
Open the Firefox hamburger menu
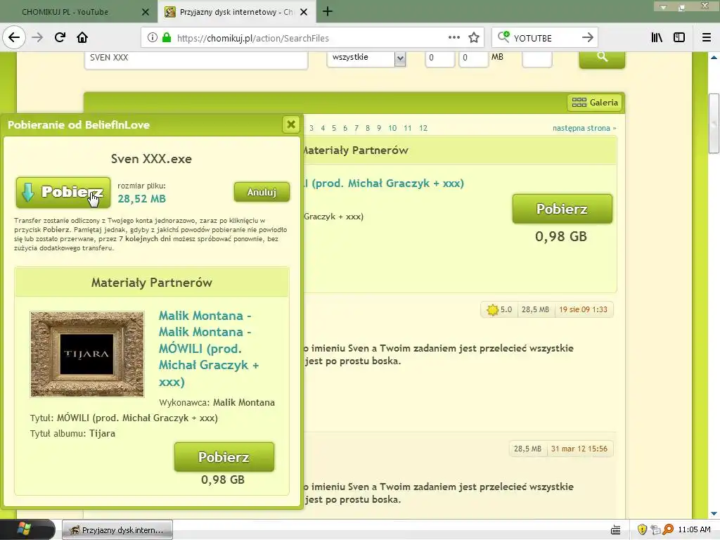pos(706,38)
